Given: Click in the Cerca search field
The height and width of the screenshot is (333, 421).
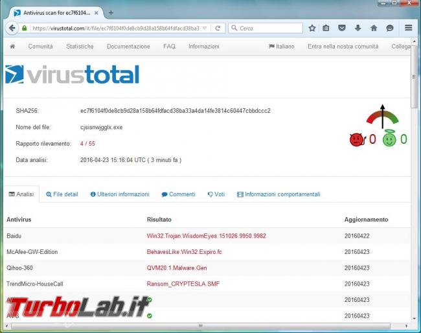Looking at the screenshot, I should pyautogui.click(x=266, y=29).
